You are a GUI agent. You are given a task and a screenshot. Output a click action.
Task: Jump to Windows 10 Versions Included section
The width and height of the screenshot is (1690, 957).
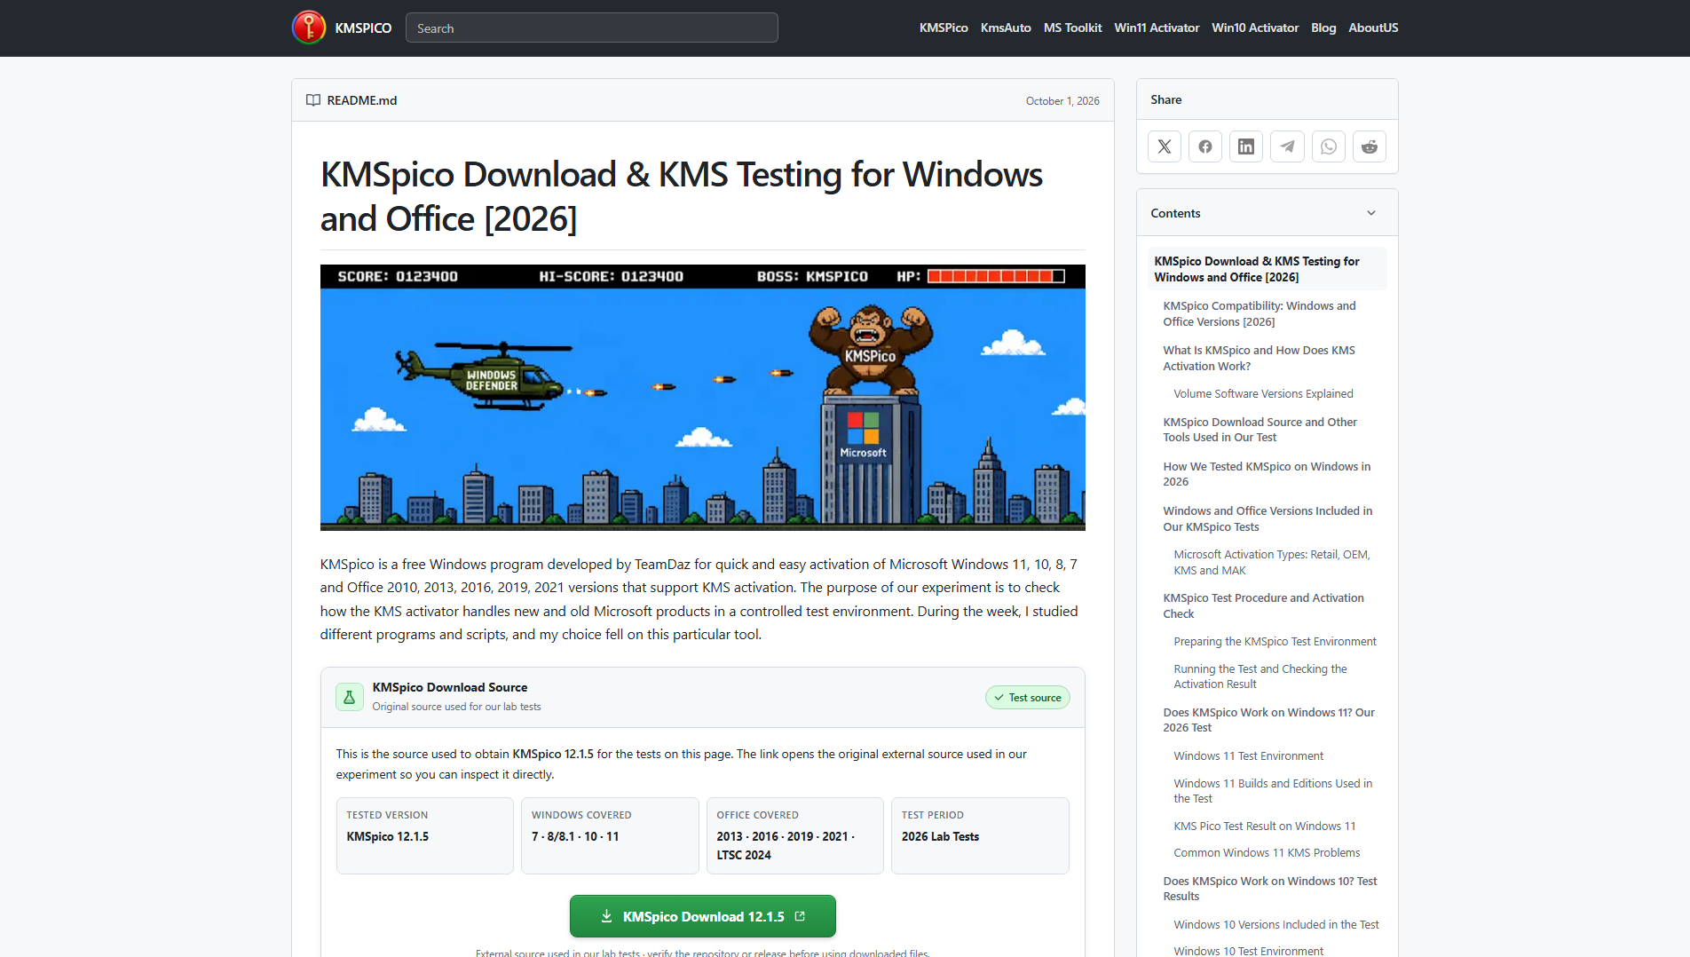[x=1276, y=924]
